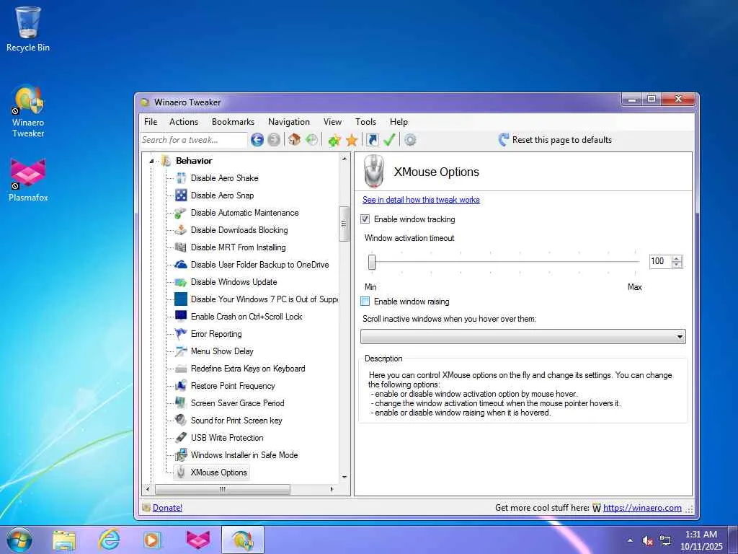Click the Back navigation arrow icon
This screenshot has height=554, width=738.
coord(257,140)
